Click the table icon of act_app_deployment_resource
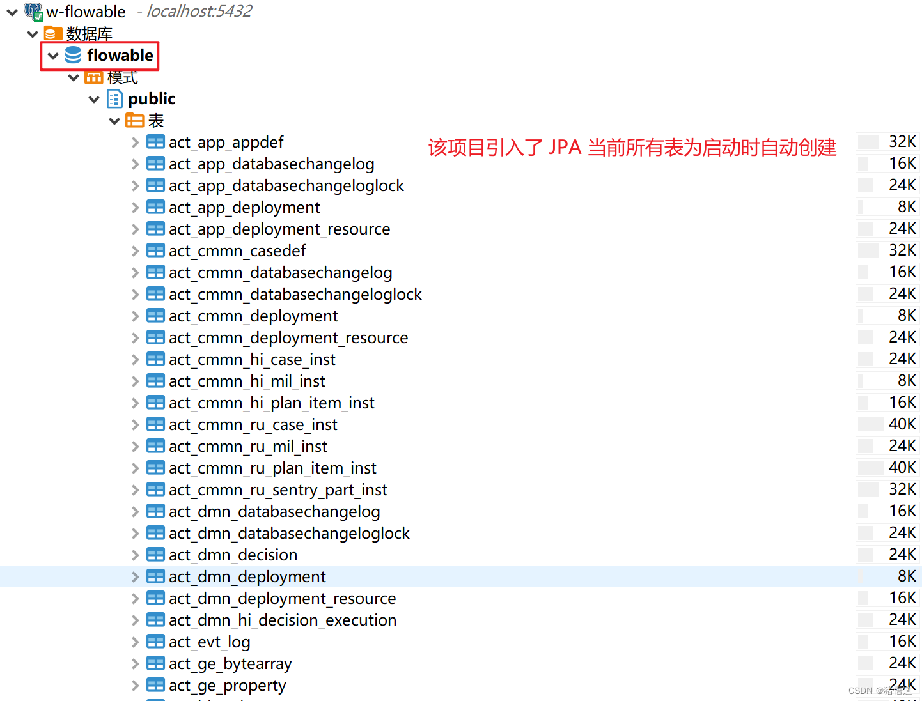Viewport: 922px width, 701px height. pos(155,229)
